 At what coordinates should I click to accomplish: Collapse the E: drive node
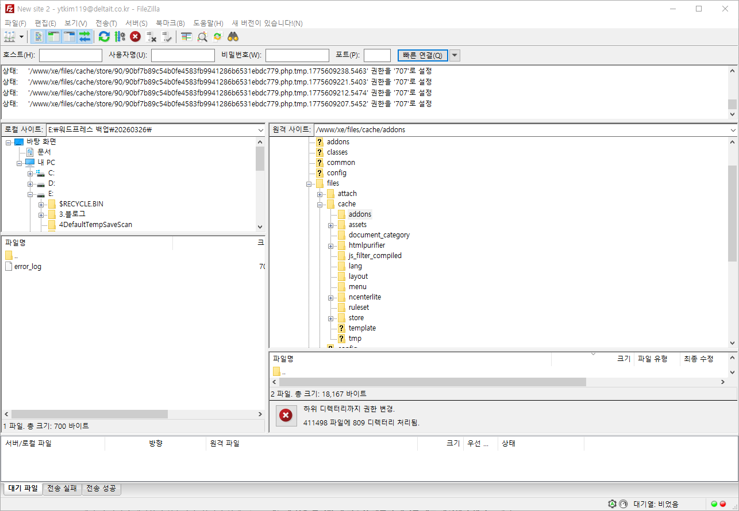coord(30,194)
